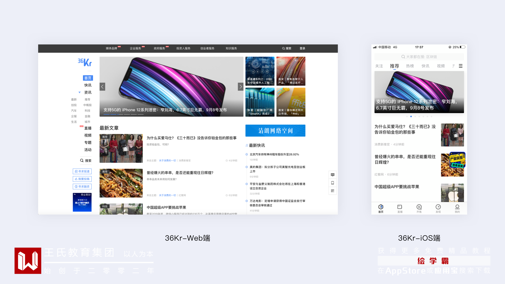Click the QR code icon on the floating toolbar
Screen dimensions: 505x284
coord(332,191)
